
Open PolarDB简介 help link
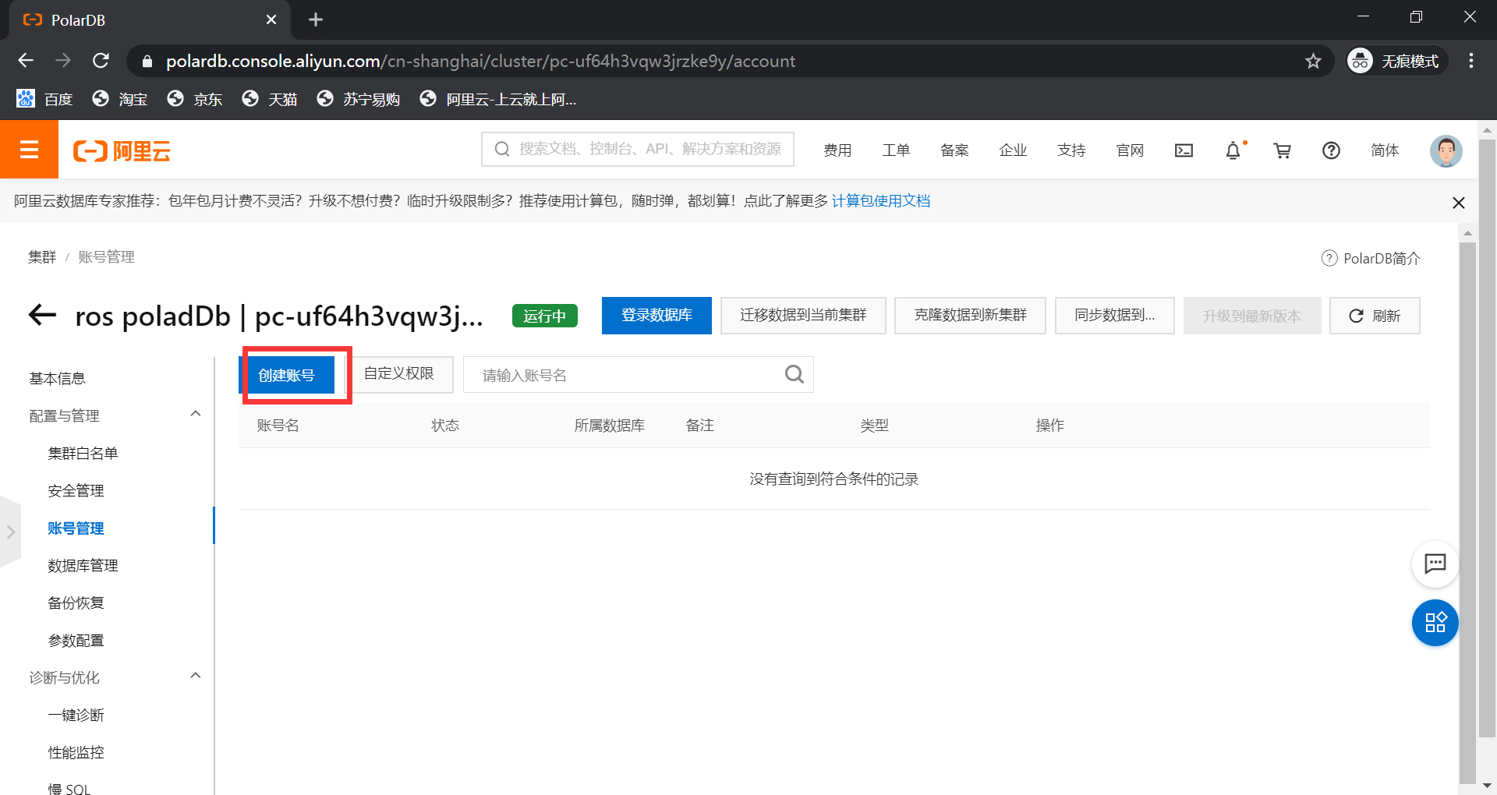(x=1371, y=258)
